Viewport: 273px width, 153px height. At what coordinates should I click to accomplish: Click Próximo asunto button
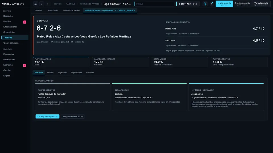click(x=242, y=4)
